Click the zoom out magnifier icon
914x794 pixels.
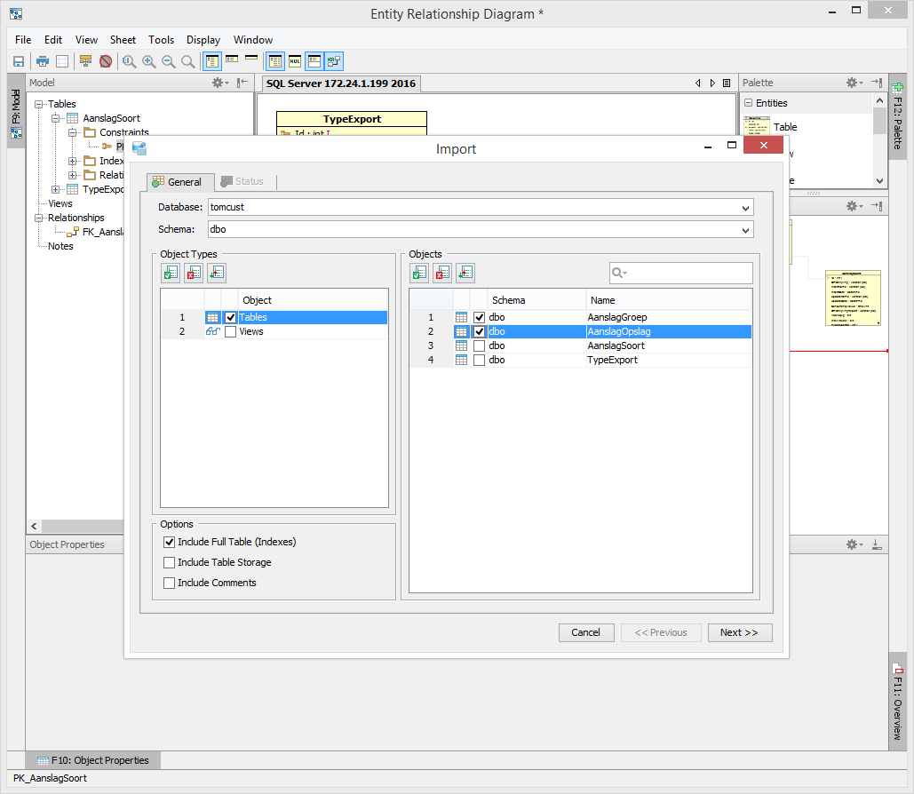tap(168, 61)
